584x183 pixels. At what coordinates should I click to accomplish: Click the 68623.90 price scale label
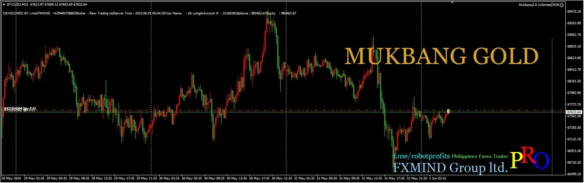coord(574,58)
